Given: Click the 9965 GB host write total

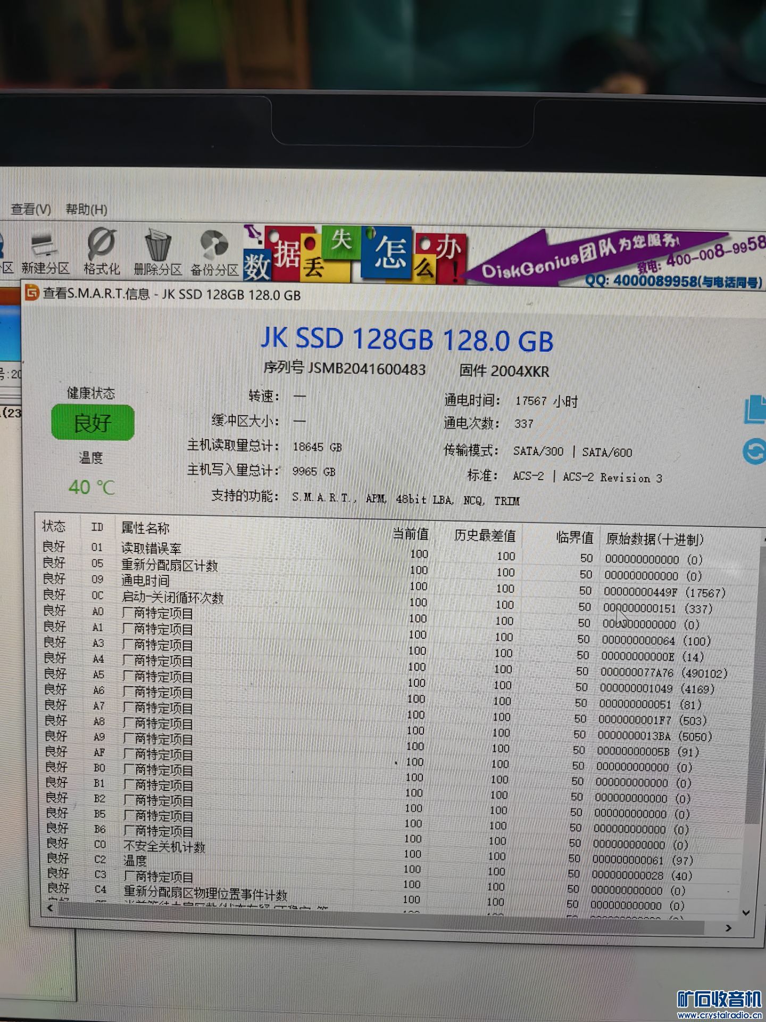Looking at the screenshot, I should pos(314,472).
